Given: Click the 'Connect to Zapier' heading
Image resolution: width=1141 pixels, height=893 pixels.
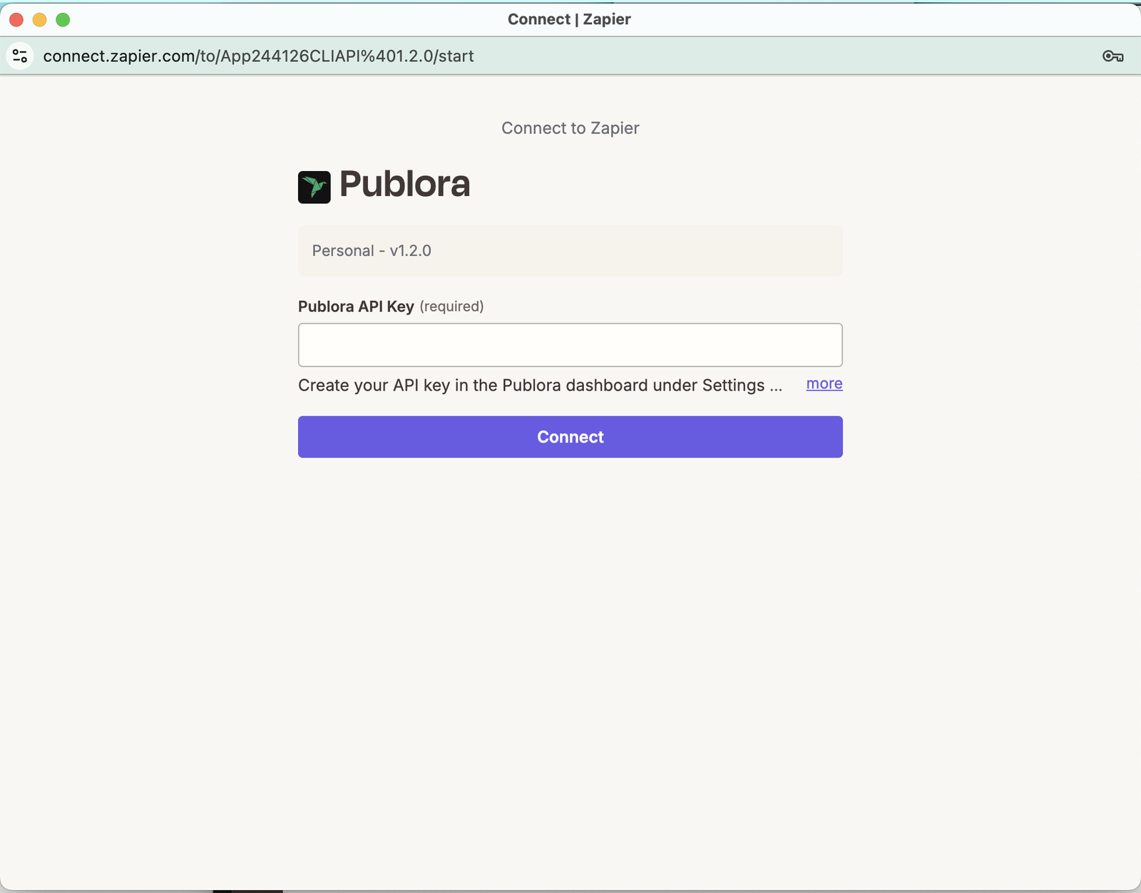Looking at the screenshot, I should point(570,128).
